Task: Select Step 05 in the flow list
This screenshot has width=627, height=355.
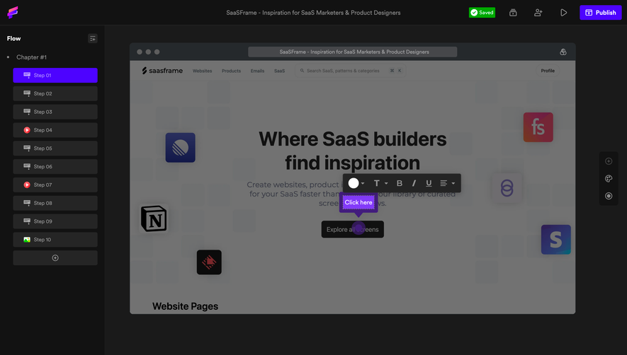Action: pyautogui.click(x=55, y=148)
